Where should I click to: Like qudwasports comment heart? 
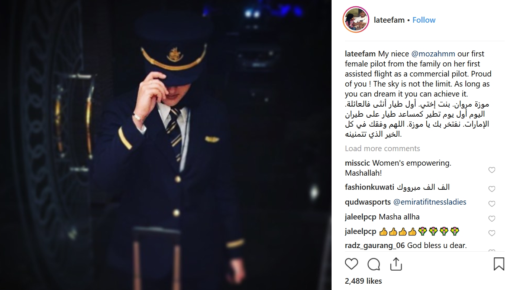pyautogui.click(x=492, y=204)
